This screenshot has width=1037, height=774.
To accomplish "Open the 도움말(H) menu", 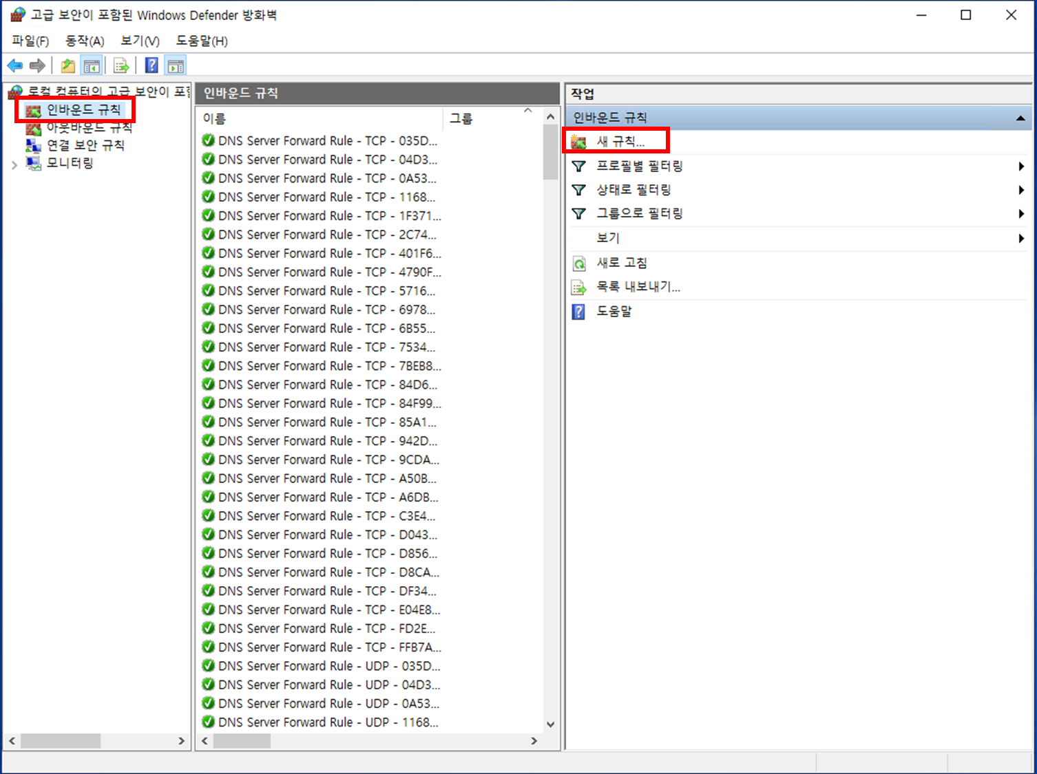I will click(x=202, y=41).
